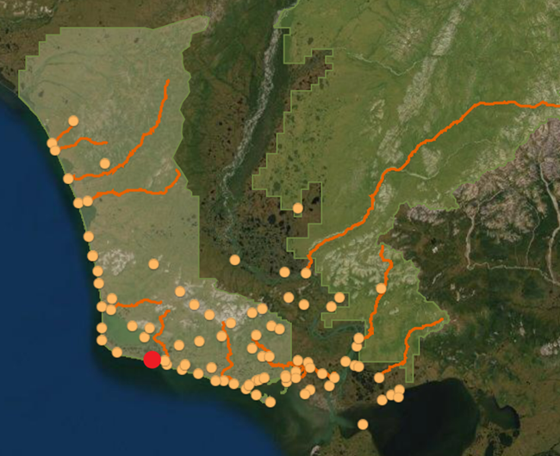Click the long orange river reaching the right edge
Screen dimensions: 560x456
pos(482,104)
